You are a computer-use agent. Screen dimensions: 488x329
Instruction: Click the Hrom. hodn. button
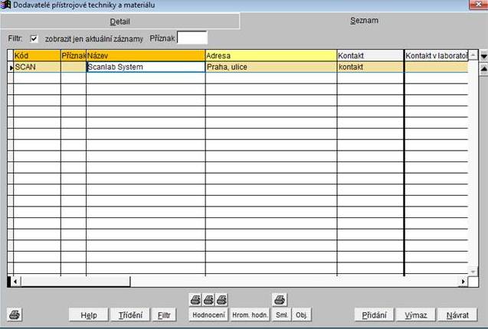[250, 315]
